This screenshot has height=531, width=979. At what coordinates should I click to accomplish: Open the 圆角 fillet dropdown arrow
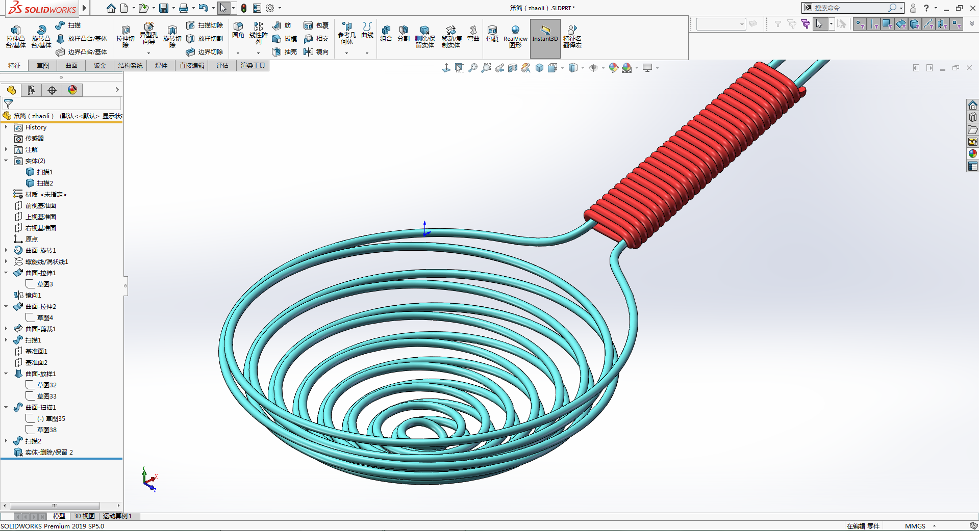tap(238, 53)
